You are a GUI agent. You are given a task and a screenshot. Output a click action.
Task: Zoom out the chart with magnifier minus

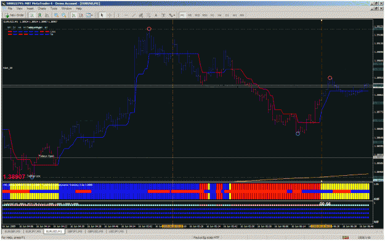point(64,15)
